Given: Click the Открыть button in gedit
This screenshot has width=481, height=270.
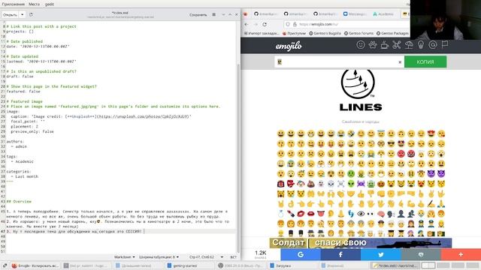Looking at the screenshot, I should [x=10, y=14].
